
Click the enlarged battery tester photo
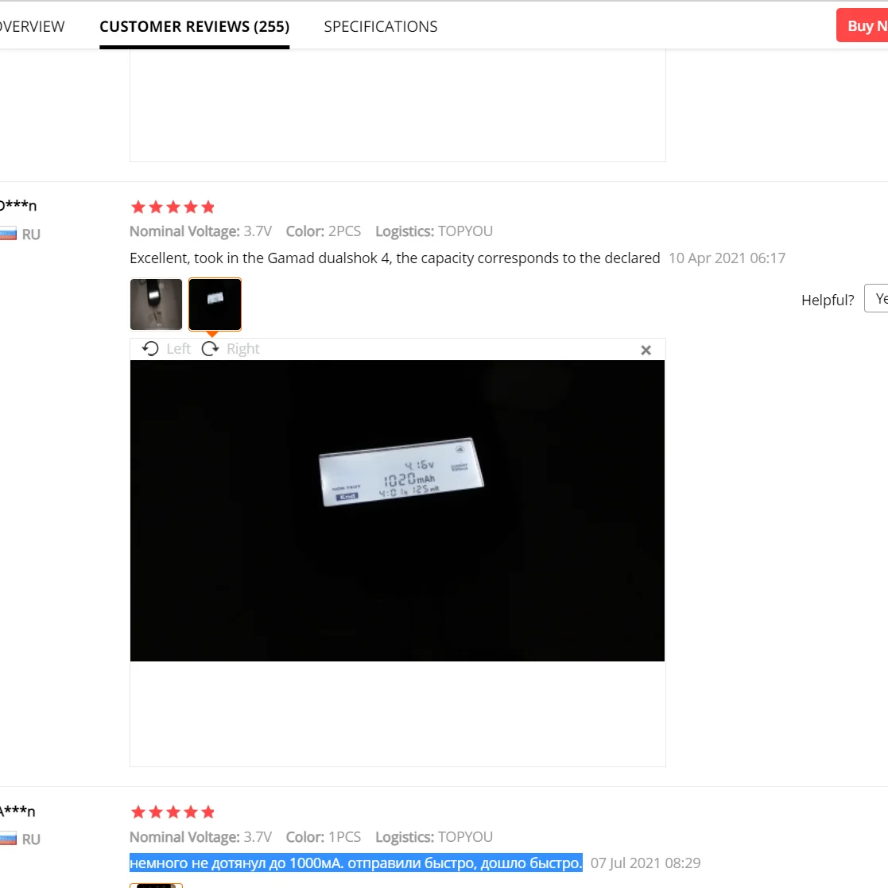(x=397, y=510)
